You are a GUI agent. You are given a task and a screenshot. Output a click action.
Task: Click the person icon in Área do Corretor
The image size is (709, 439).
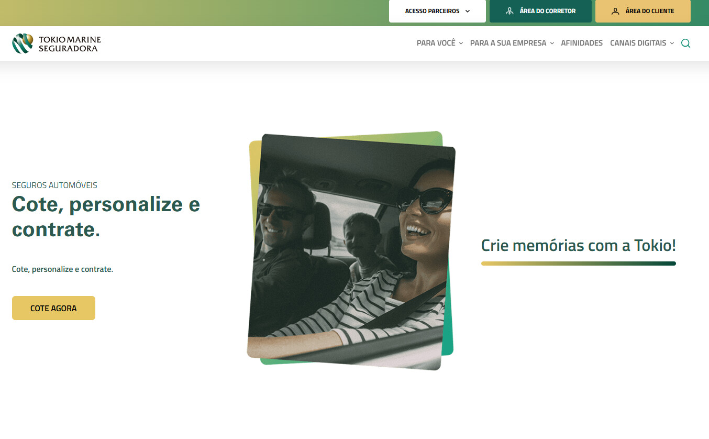point(509,11)
